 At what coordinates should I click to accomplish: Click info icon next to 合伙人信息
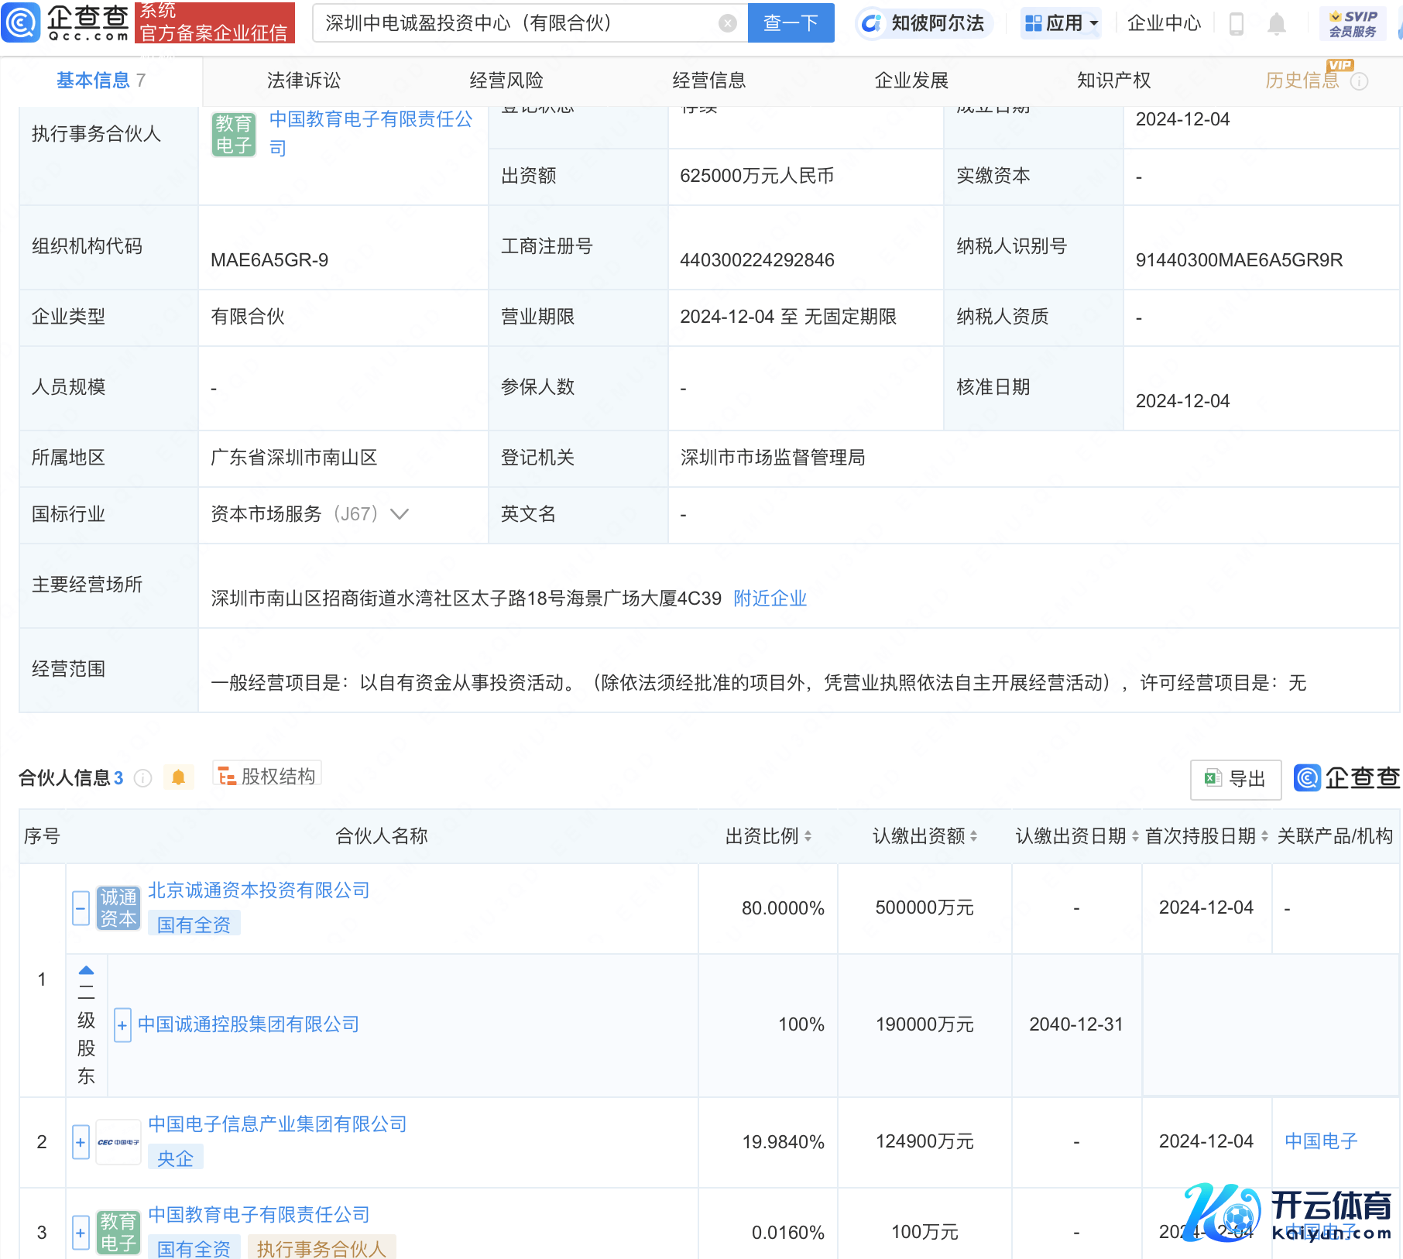142,778
